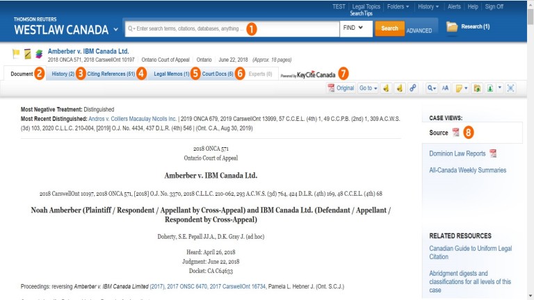Select the Document tab
The image size is (534, 300).
pyautogui.click(x=22, y=74)
